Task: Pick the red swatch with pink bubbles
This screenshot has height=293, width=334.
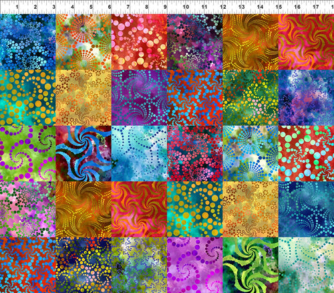Action: click(139, 42)
